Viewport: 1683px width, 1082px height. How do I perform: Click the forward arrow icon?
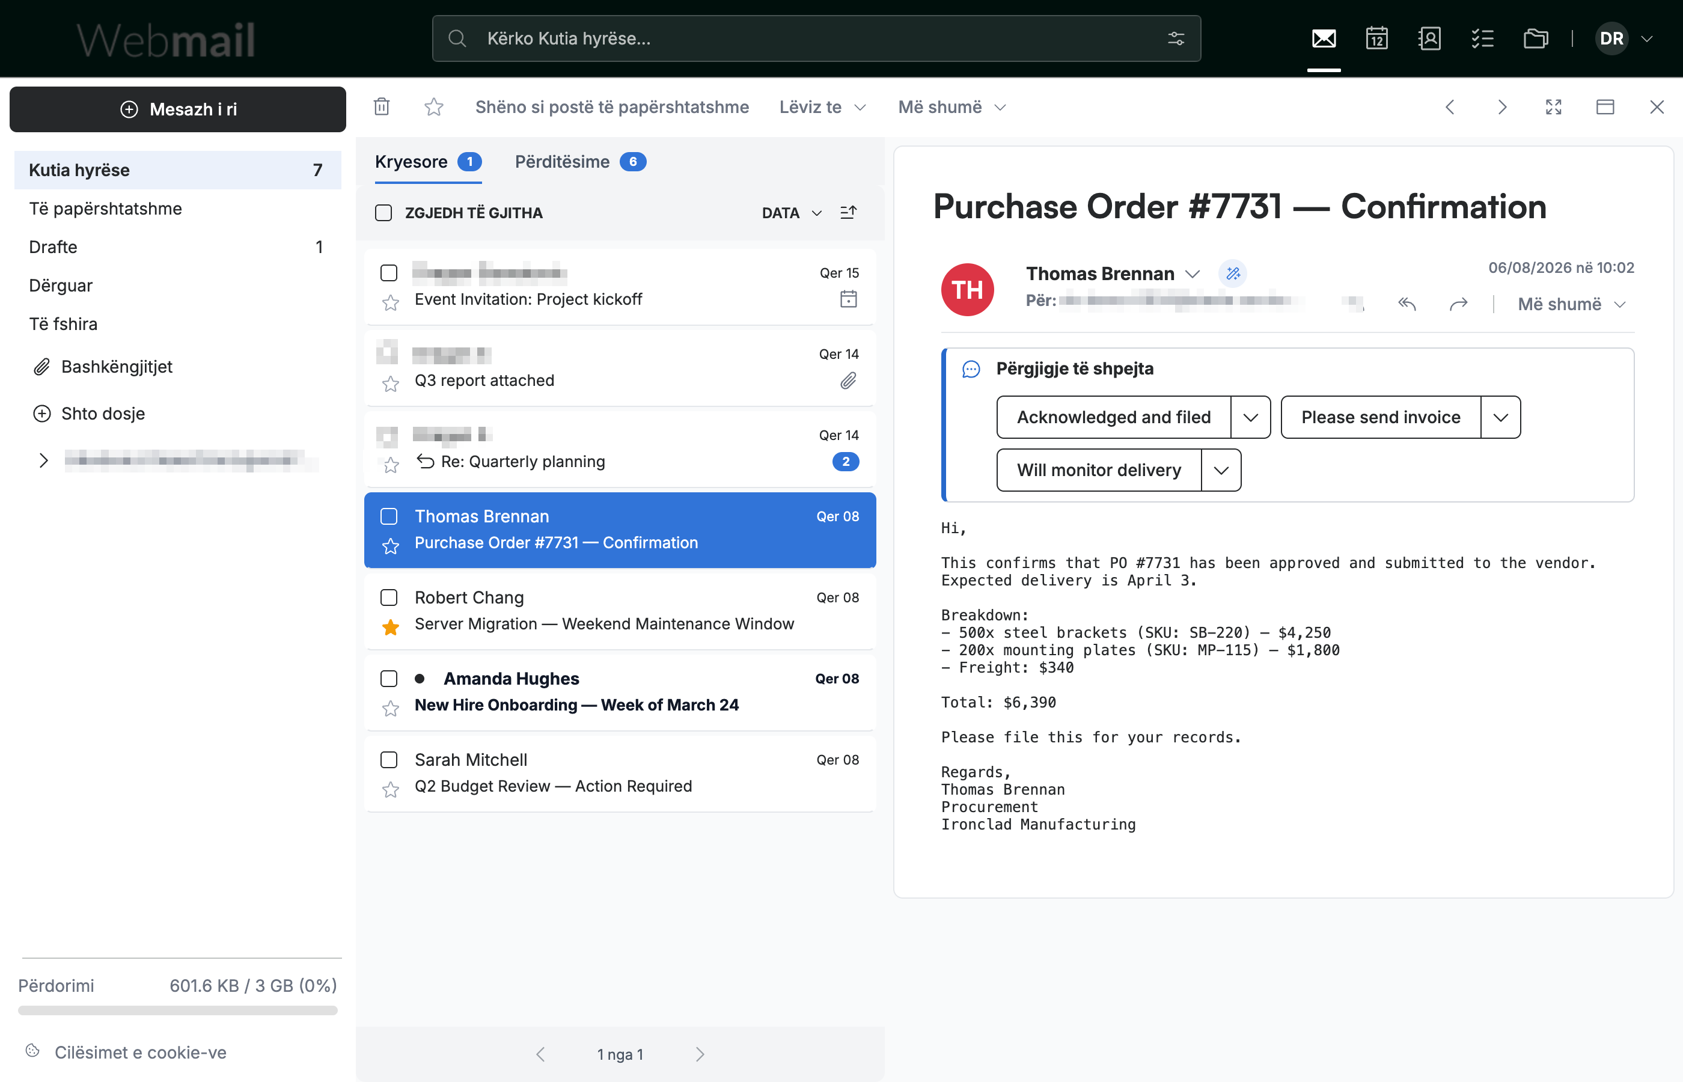1458,304
